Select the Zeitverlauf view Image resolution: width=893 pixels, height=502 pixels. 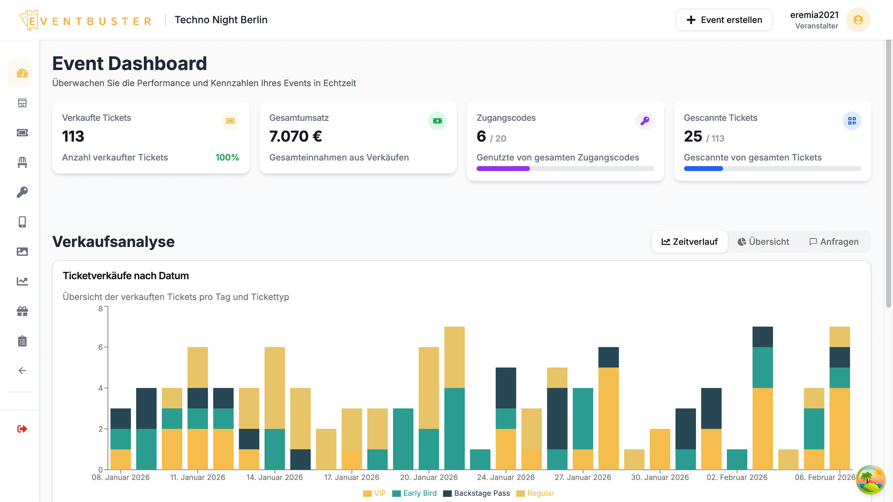pyautogui.click(x=690, y=241)
